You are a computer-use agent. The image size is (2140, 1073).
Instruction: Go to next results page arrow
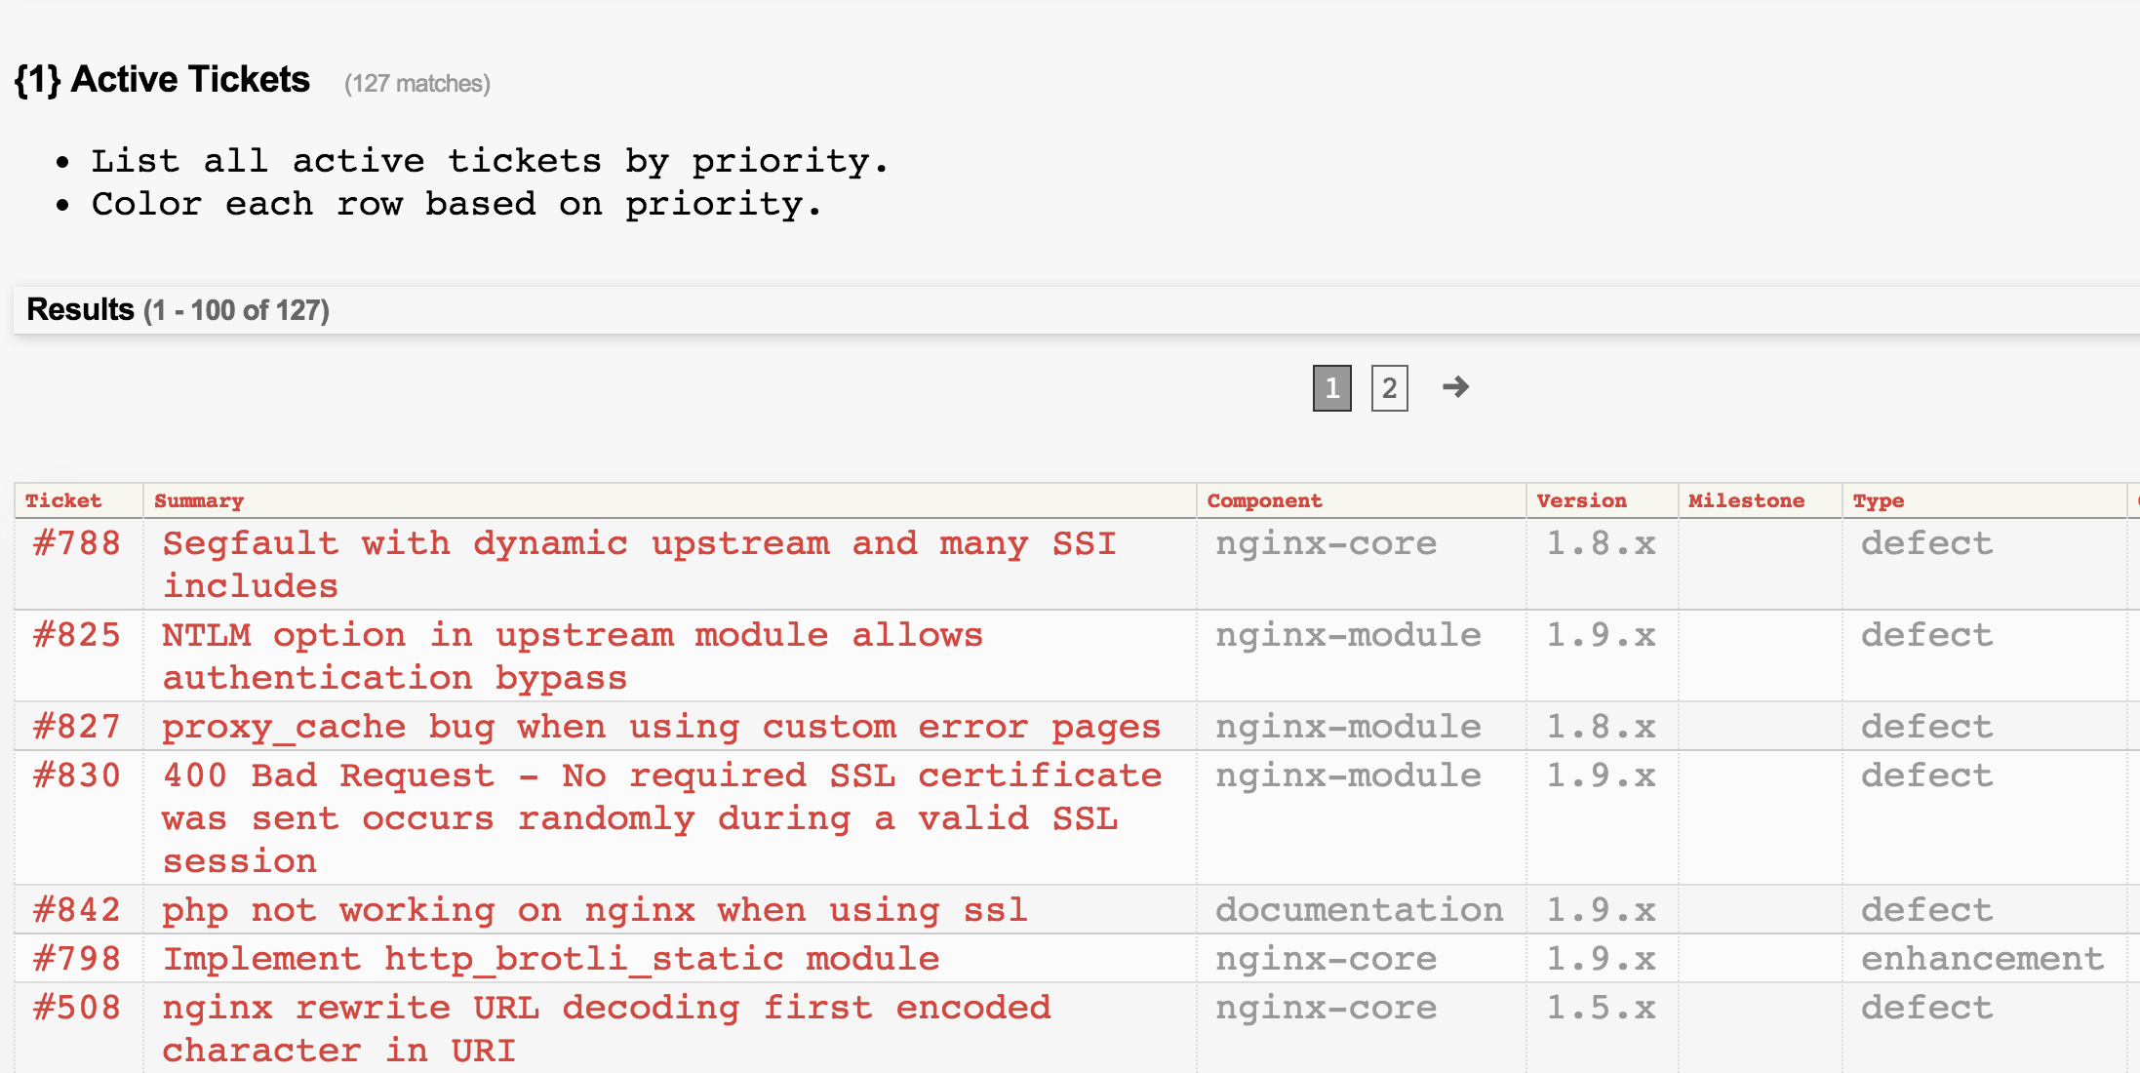pyautogui.click(x=1455, y=387)
